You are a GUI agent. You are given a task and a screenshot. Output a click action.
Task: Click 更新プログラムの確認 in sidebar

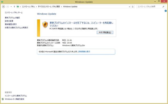click(x=12, y=18)
